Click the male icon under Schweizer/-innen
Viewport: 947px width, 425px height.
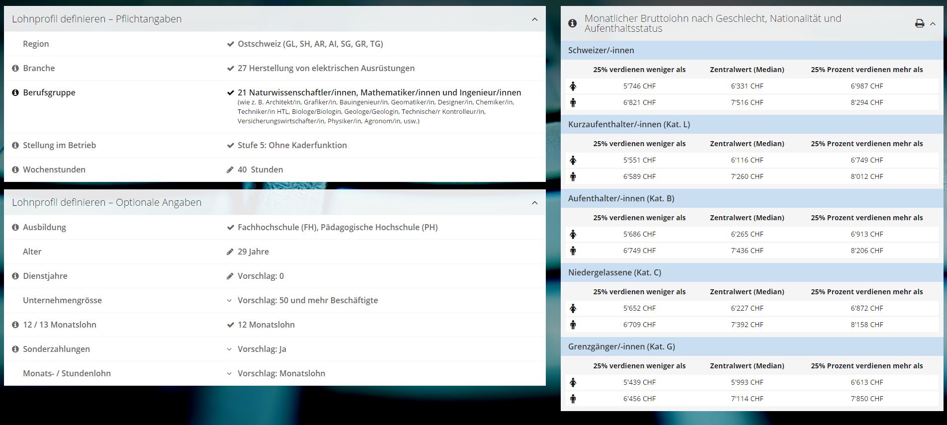(573, 102)
